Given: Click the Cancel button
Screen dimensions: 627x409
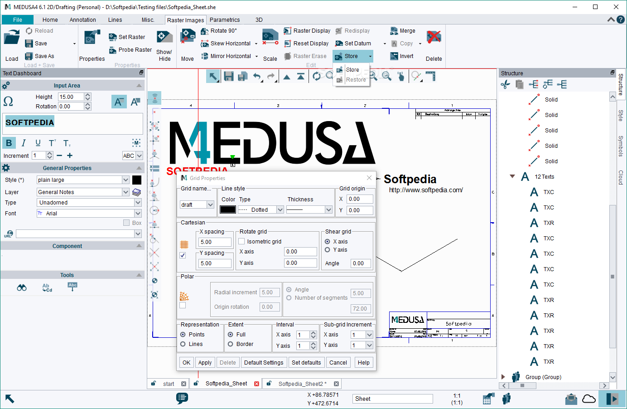Looking at the screenshot, I should [338, 362].
